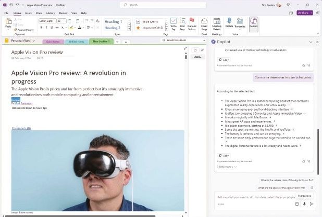
Task: Open the Copilot ribbon button
Action: [253, 24]
